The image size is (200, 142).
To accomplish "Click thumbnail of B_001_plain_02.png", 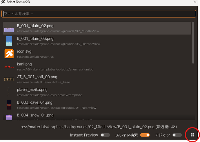I will (x=9, y=30).
